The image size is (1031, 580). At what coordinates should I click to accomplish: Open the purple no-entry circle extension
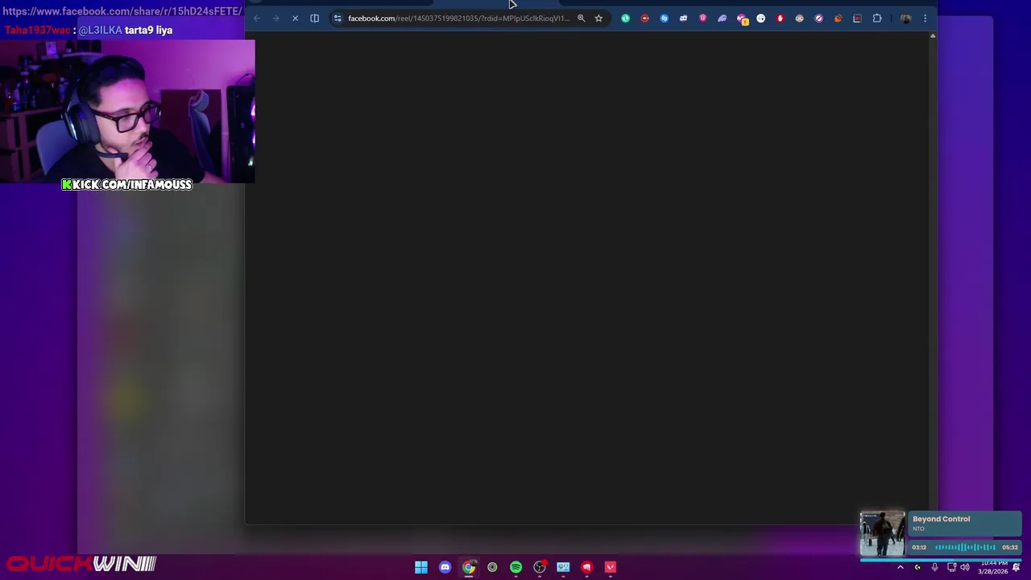click(x=818, y=18)
